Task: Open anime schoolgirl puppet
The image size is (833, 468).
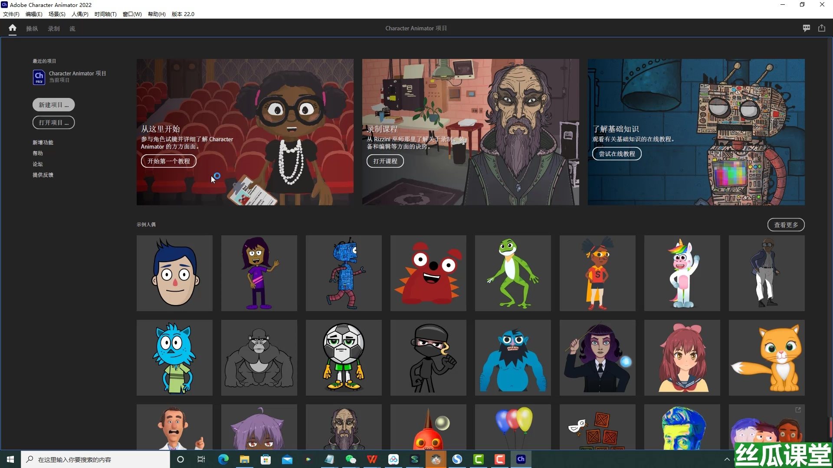Action: (682, 357)
